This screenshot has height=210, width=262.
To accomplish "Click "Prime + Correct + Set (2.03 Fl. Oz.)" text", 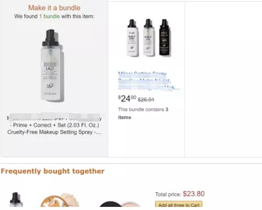I will tap(56, 125).
